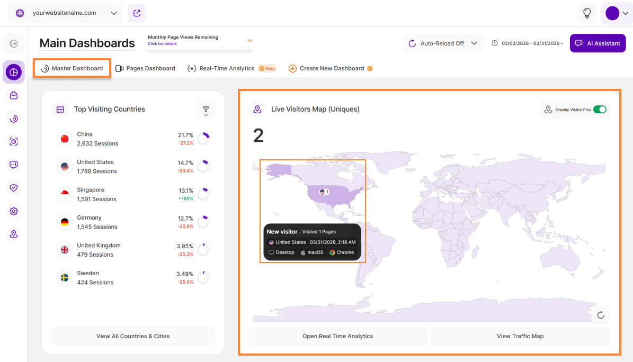Click the shopping bag sidebar icon

pyautogui.click(x=14, y=95)
